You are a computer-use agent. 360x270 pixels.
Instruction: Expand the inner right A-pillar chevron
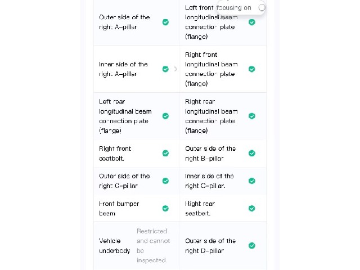175,69
